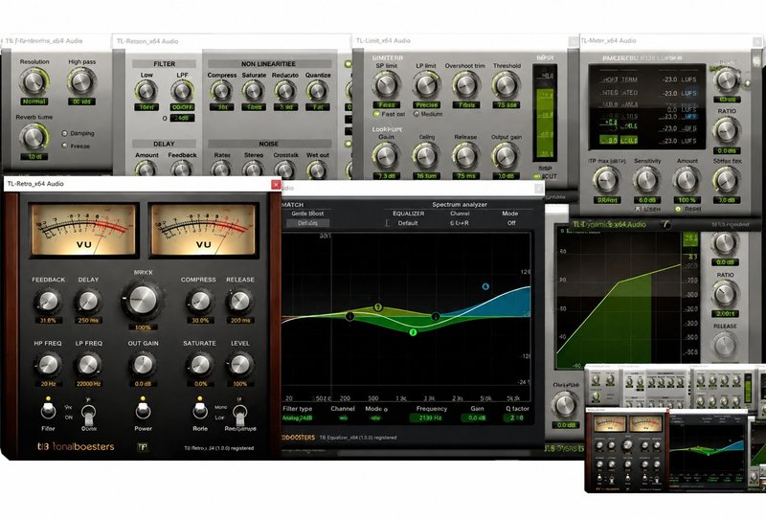This screenshot has height=519, width=766.
Task: Open the Precise LP limit value selector
Action: click(x=426, y=104)
